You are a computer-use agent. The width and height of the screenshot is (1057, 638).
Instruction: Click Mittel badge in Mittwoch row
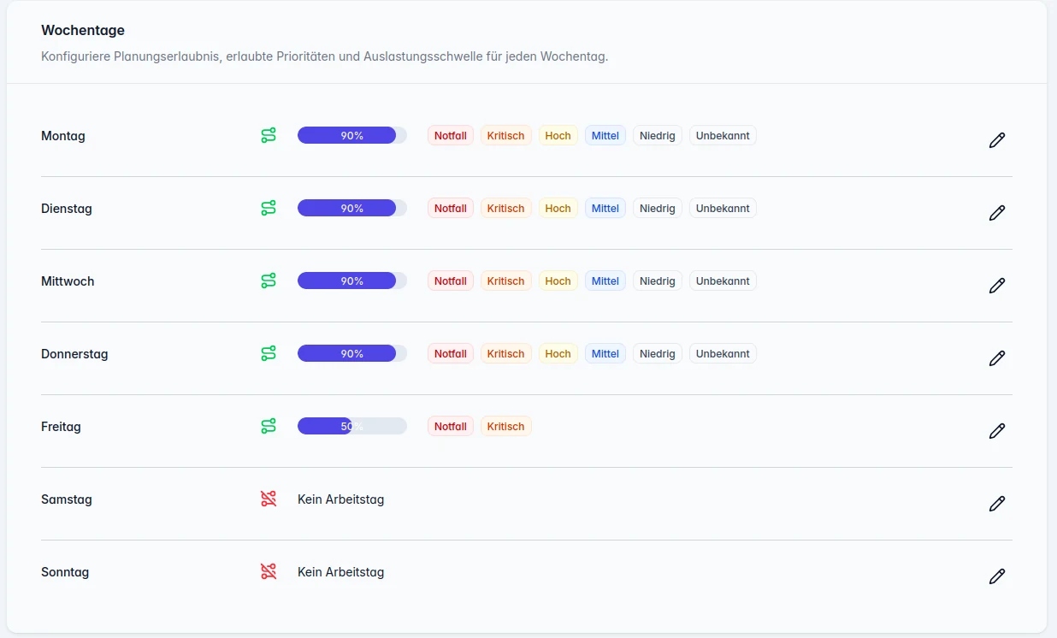click(605, 281)
